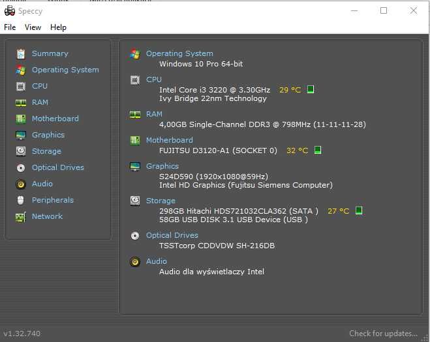Viewport: 430px width, 342px height.
Task: Click the Audio speaker icon in sidebar
Action: [21, 184]
